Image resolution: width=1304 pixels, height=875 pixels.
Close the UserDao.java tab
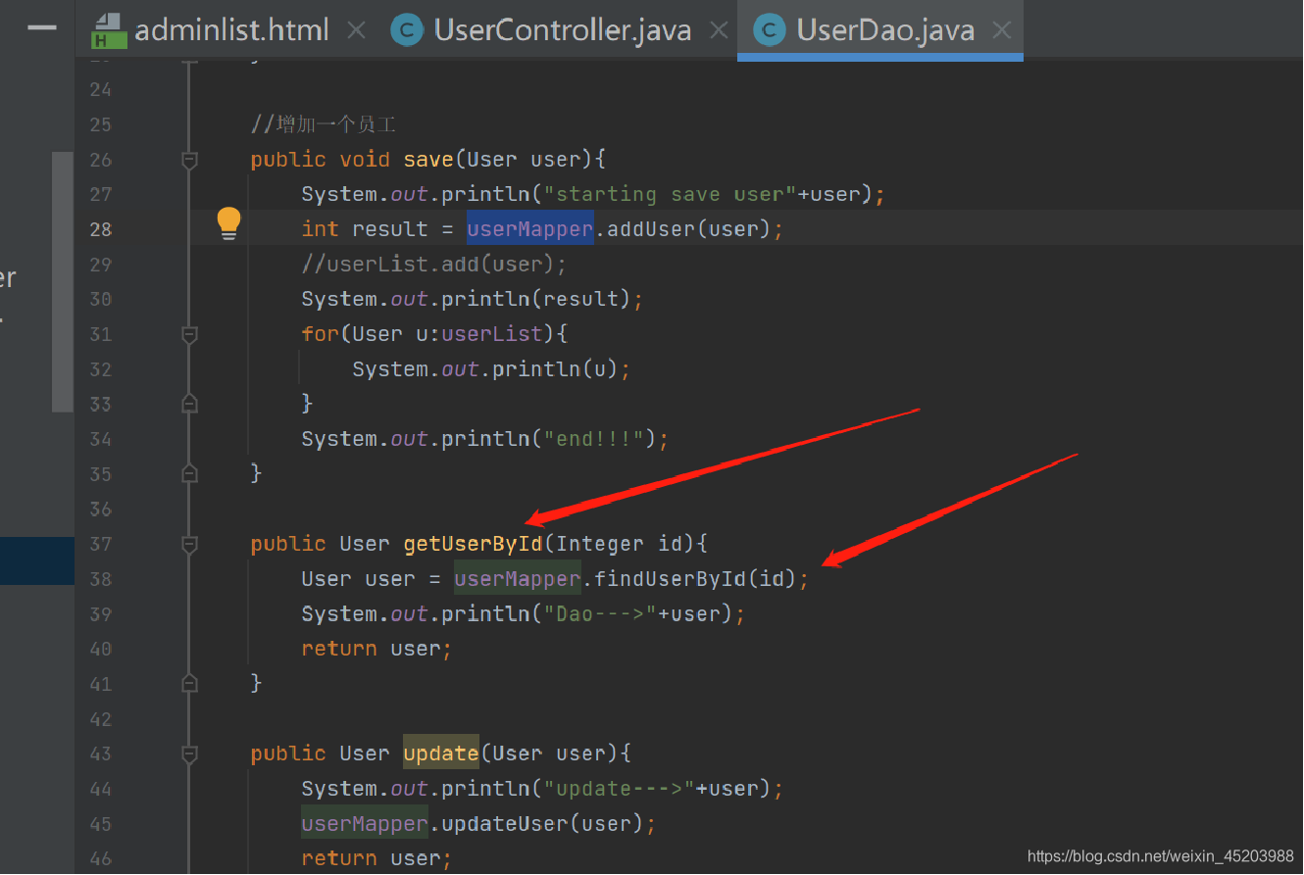[1001, 31]
